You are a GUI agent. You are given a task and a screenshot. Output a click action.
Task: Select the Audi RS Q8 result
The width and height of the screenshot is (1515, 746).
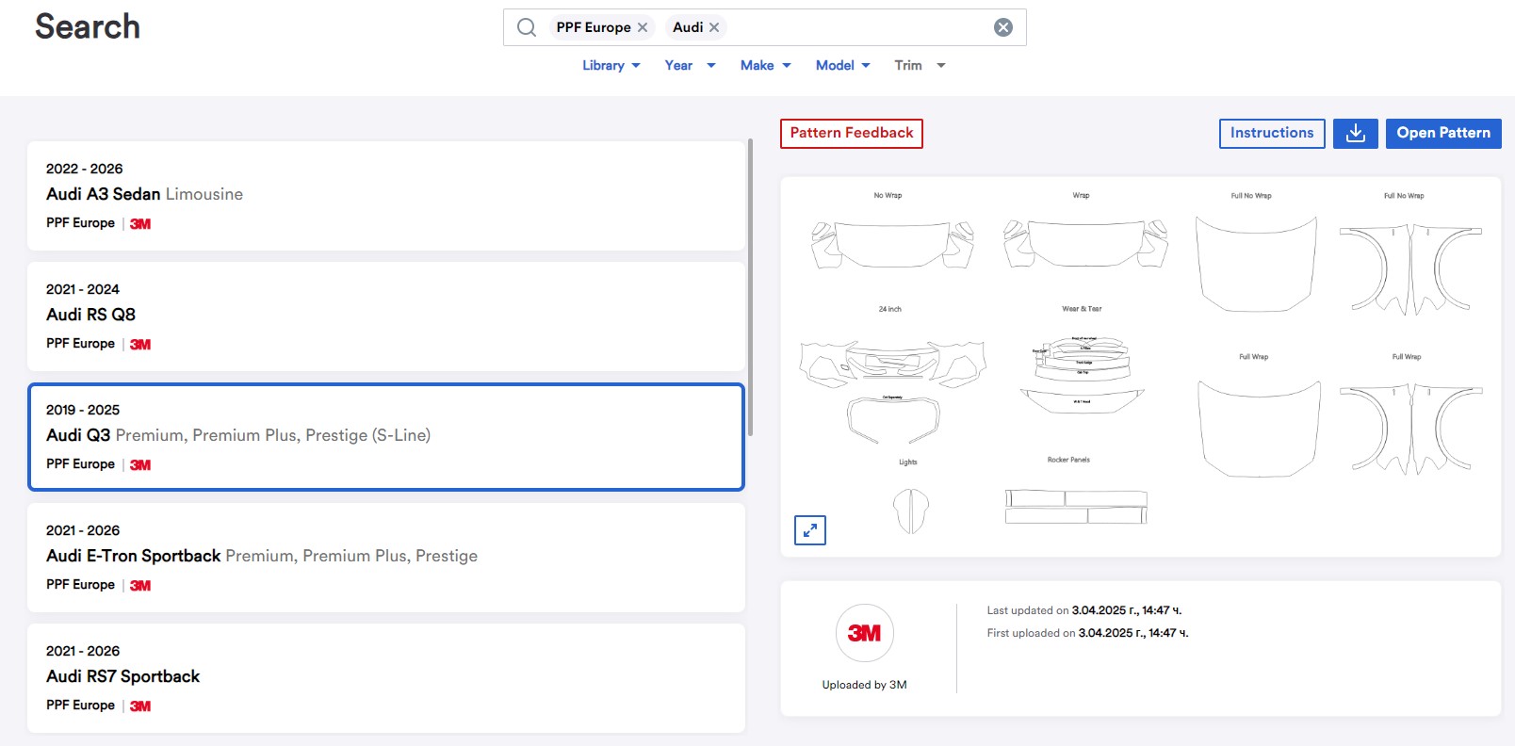click(x=386, y=316)
